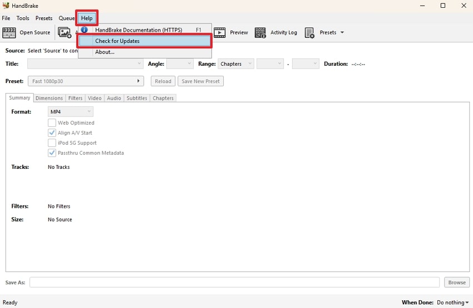The height and width of the screenshot is (308, 473).
Task: Open the Title dropdown
Action: [85, 63]
